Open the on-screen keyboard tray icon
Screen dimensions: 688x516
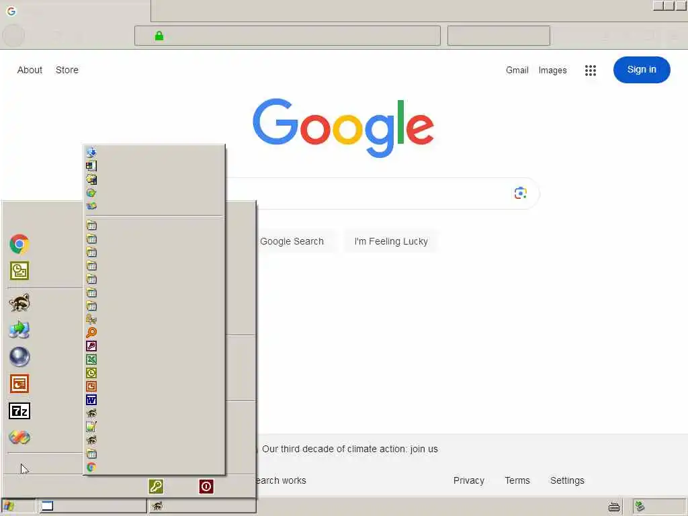pos(614,507)
